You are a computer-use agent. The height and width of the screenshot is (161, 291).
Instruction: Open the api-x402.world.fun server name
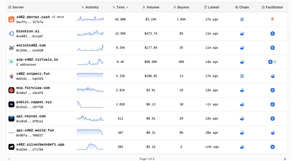tap(35, 130)
